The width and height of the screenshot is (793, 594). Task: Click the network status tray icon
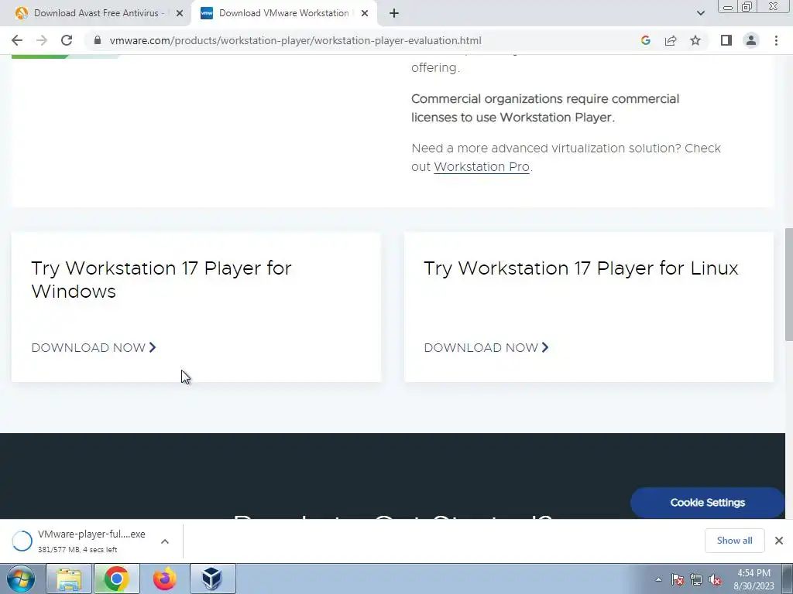click(x=696, y=579)
